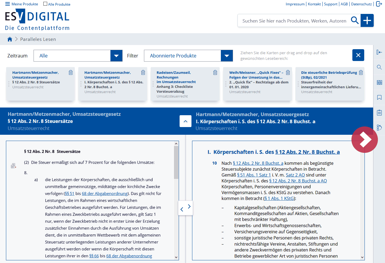
Task: Open the Impressum link
Action: point(295,4)
